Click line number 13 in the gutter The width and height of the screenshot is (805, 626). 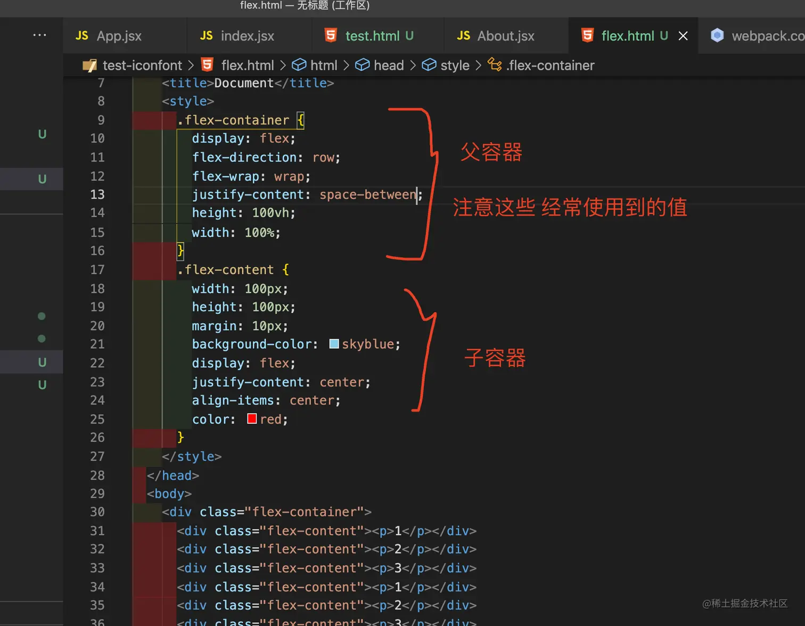[97, 194]
